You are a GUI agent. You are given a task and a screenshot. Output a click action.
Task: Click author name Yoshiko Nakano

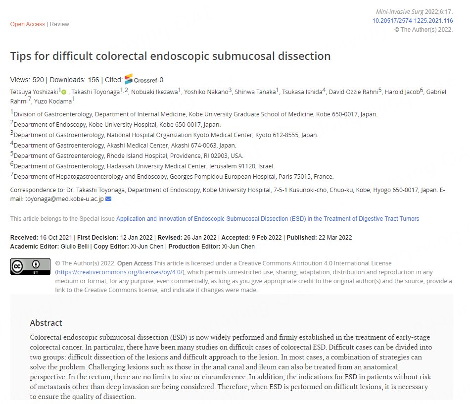coord(206,92)
